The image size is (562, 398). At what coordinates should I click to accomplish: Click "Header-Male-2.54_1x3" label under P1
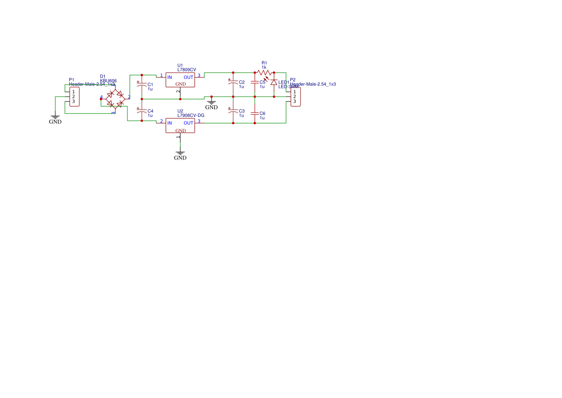tap(92, 84)
